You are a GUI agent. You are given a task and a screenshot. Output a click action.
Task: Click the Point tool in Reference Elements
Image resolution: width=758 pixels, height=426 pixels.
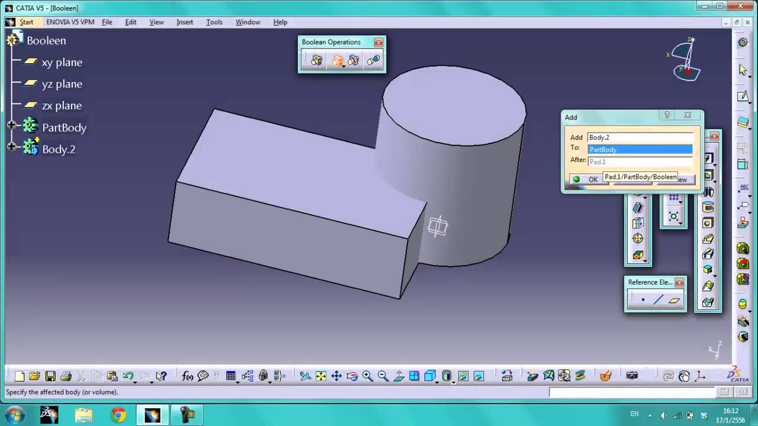(643, 300)
